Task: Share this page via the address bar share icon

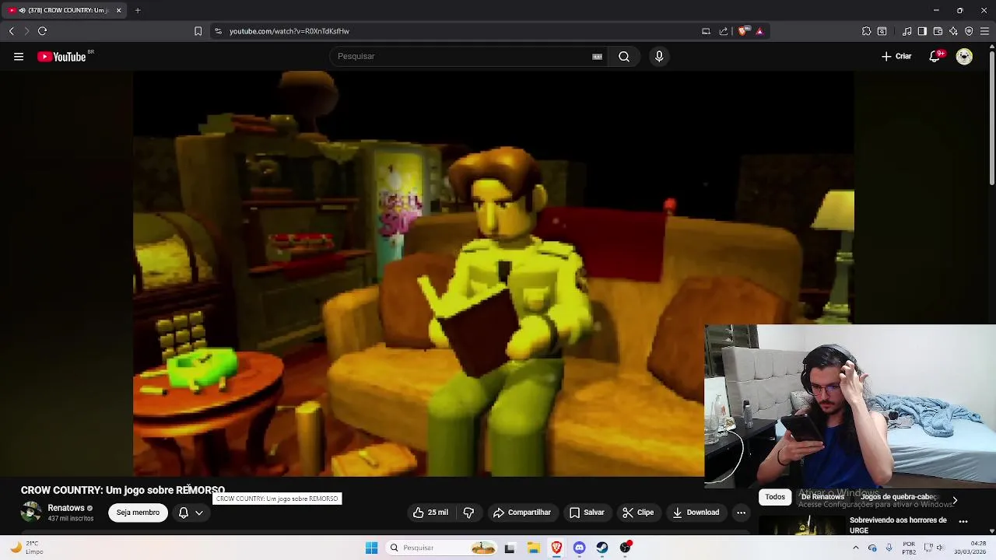Action: pyautogui.click(x=724, y=31)
